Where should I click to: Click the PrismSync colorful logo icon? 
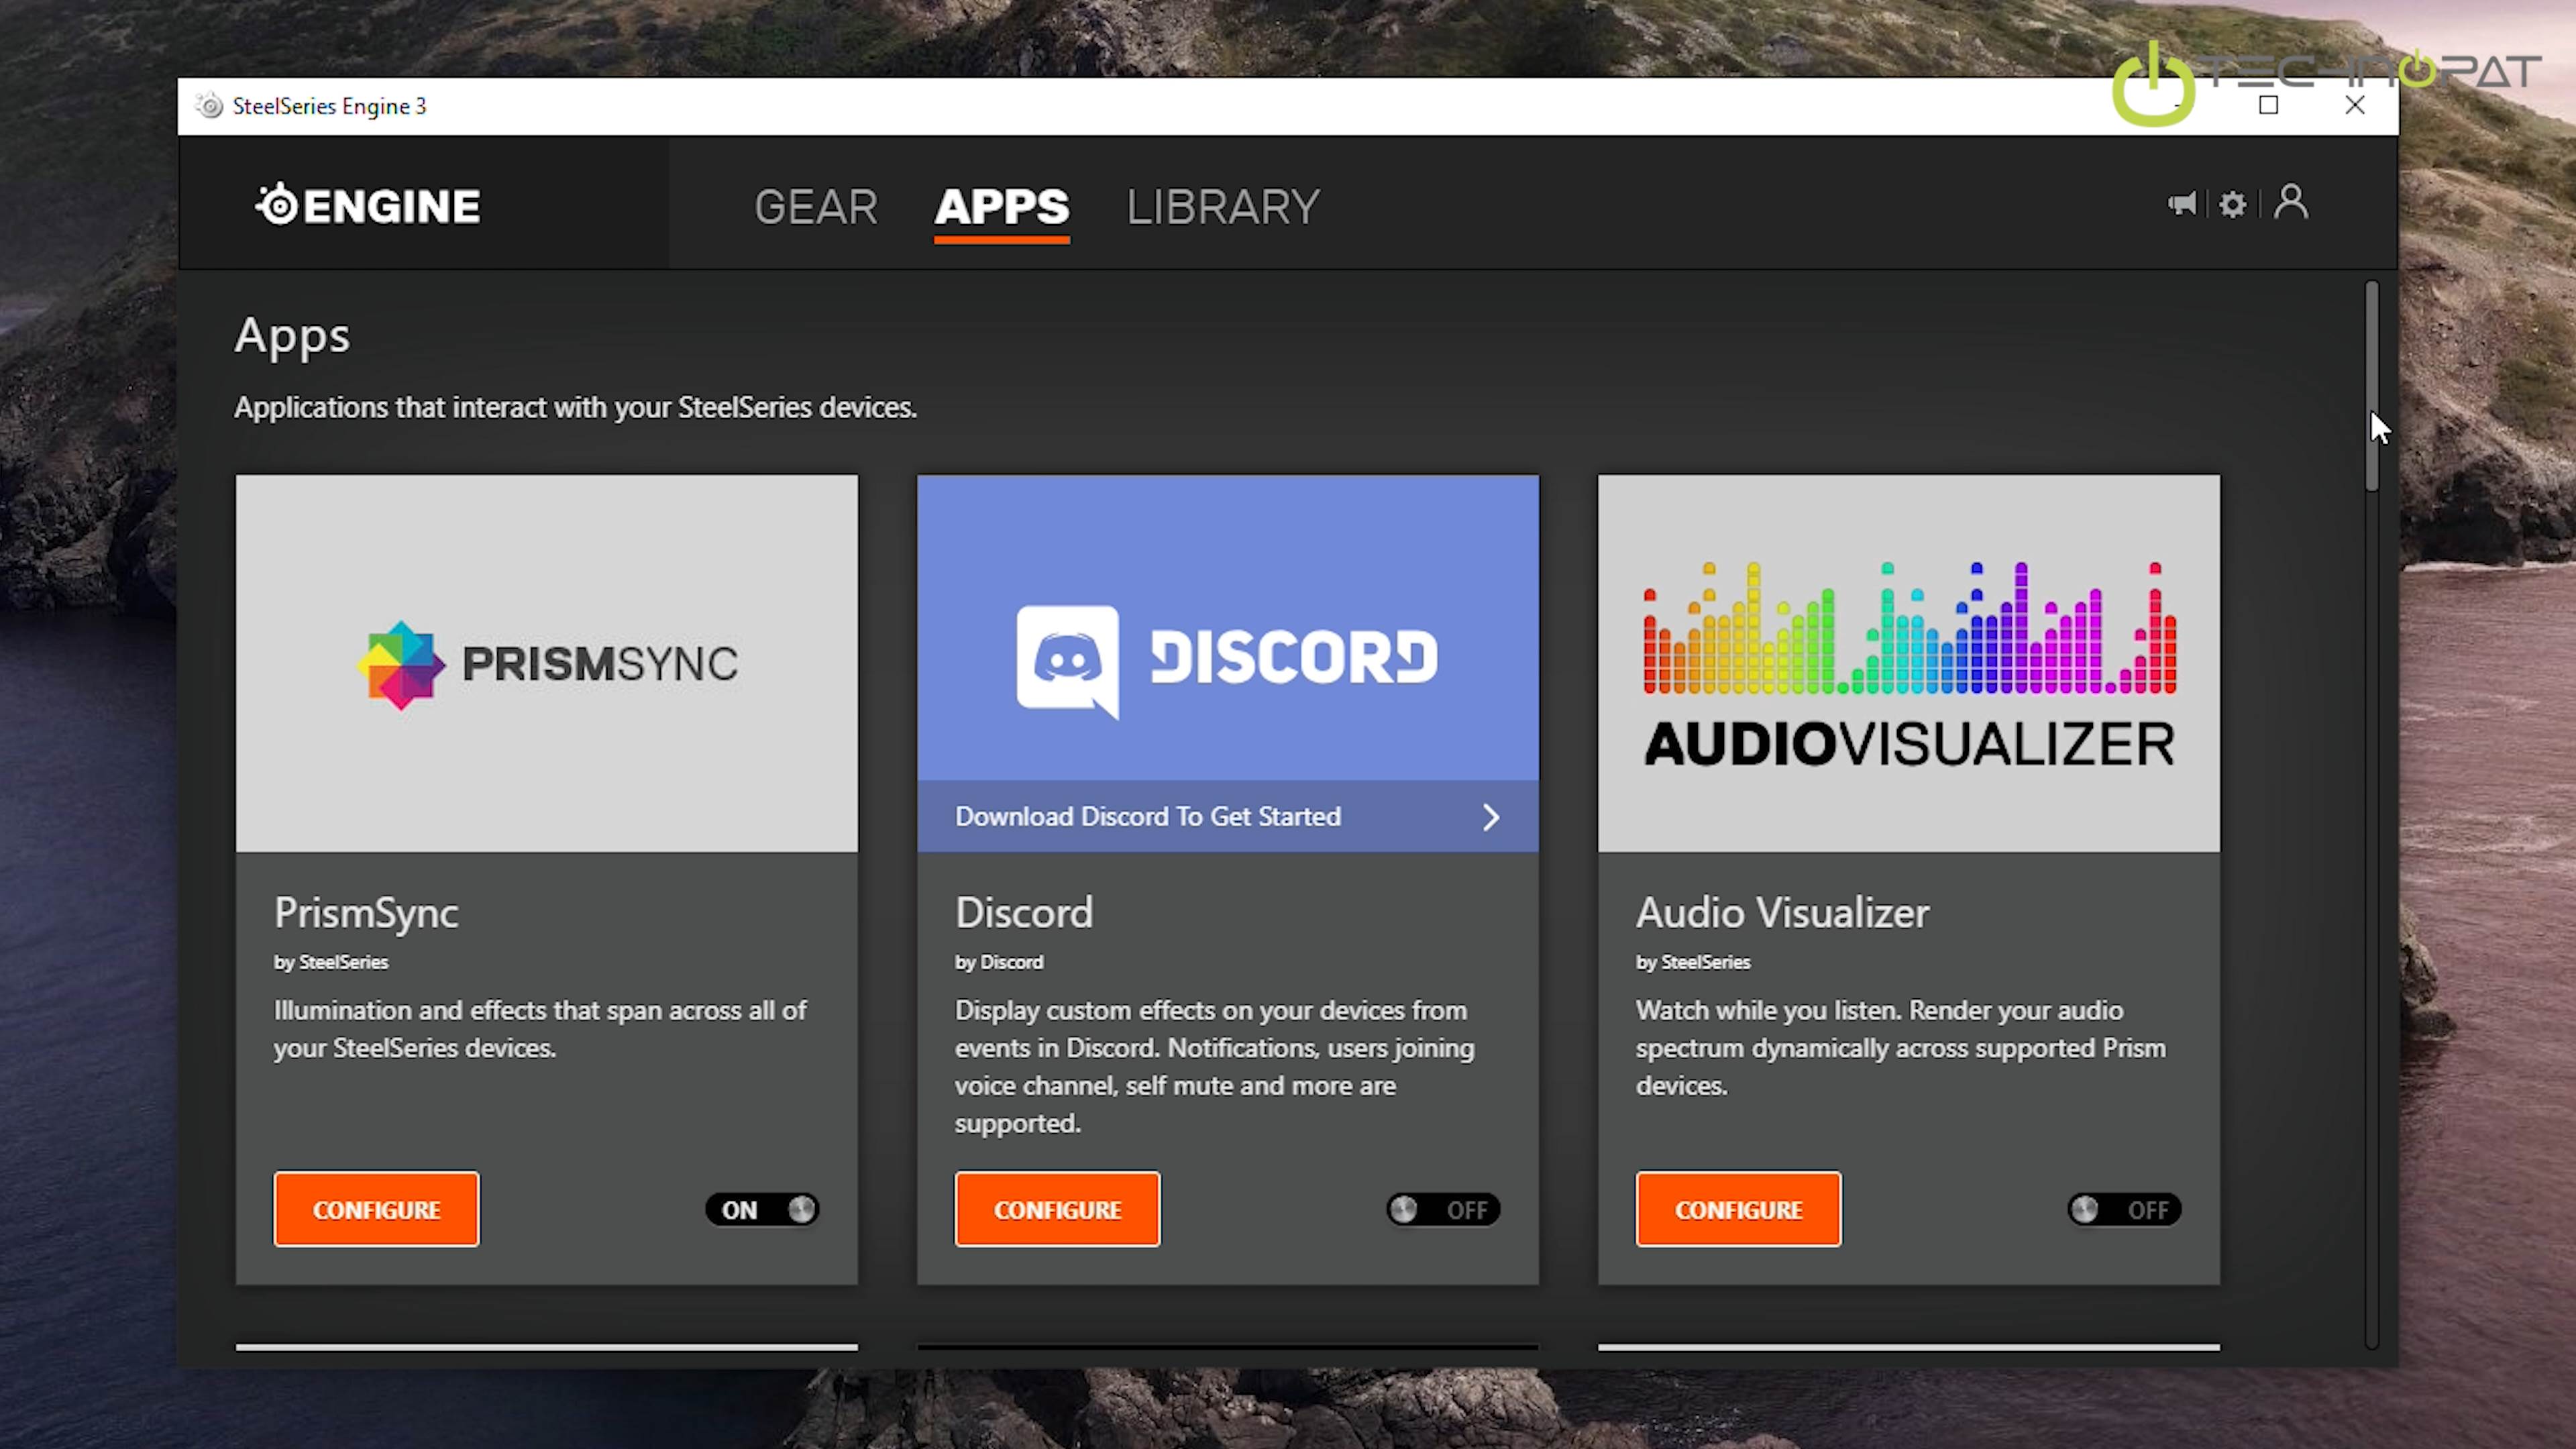(x=400, y=664)
